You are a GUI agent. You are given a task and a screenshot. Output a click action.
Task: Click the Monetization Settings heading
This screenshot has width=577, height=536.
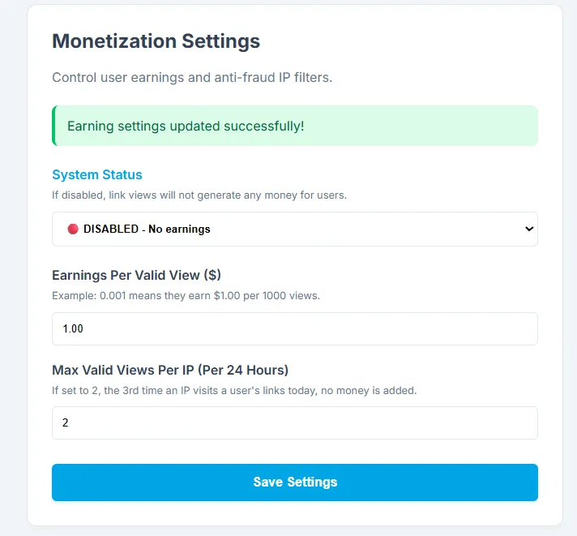[156, 41]
